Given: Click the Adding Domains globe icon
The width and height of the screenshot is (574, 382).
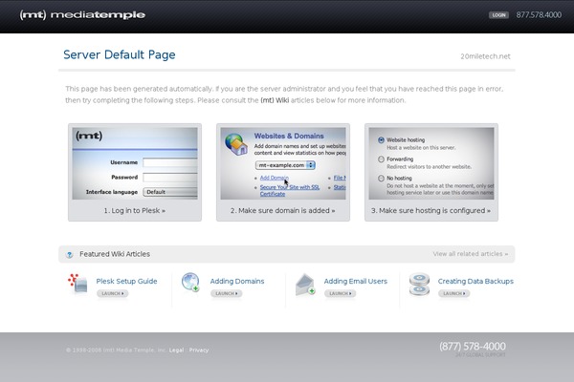Looking at the screenshot, I should coord(190,283).
